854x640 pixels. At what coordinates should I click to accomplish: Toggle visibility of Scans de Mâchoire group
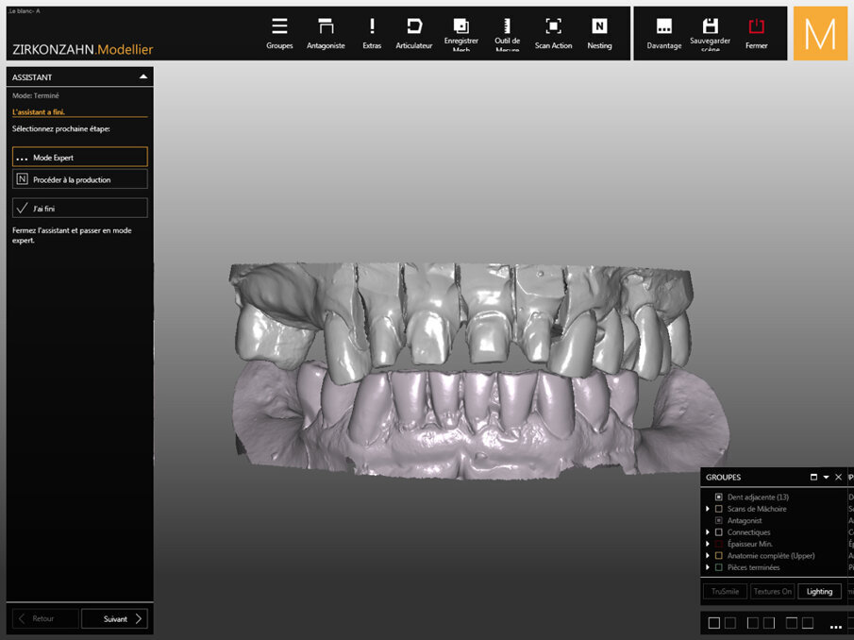pos(719,508)
